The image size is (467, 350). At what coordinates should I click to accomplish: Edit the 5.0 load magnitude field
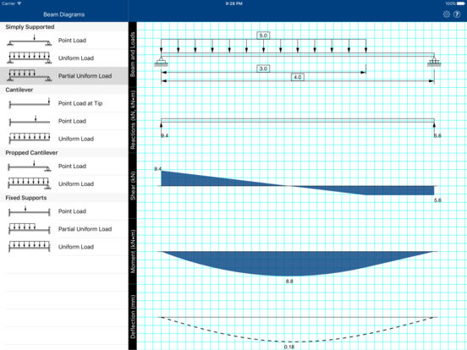pyautogui.click(x=263, y=36)
